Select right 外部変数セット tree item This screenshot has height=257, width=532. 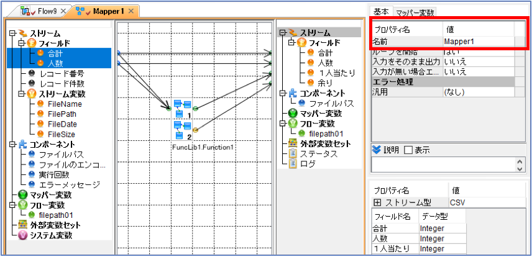click(325, 143)
